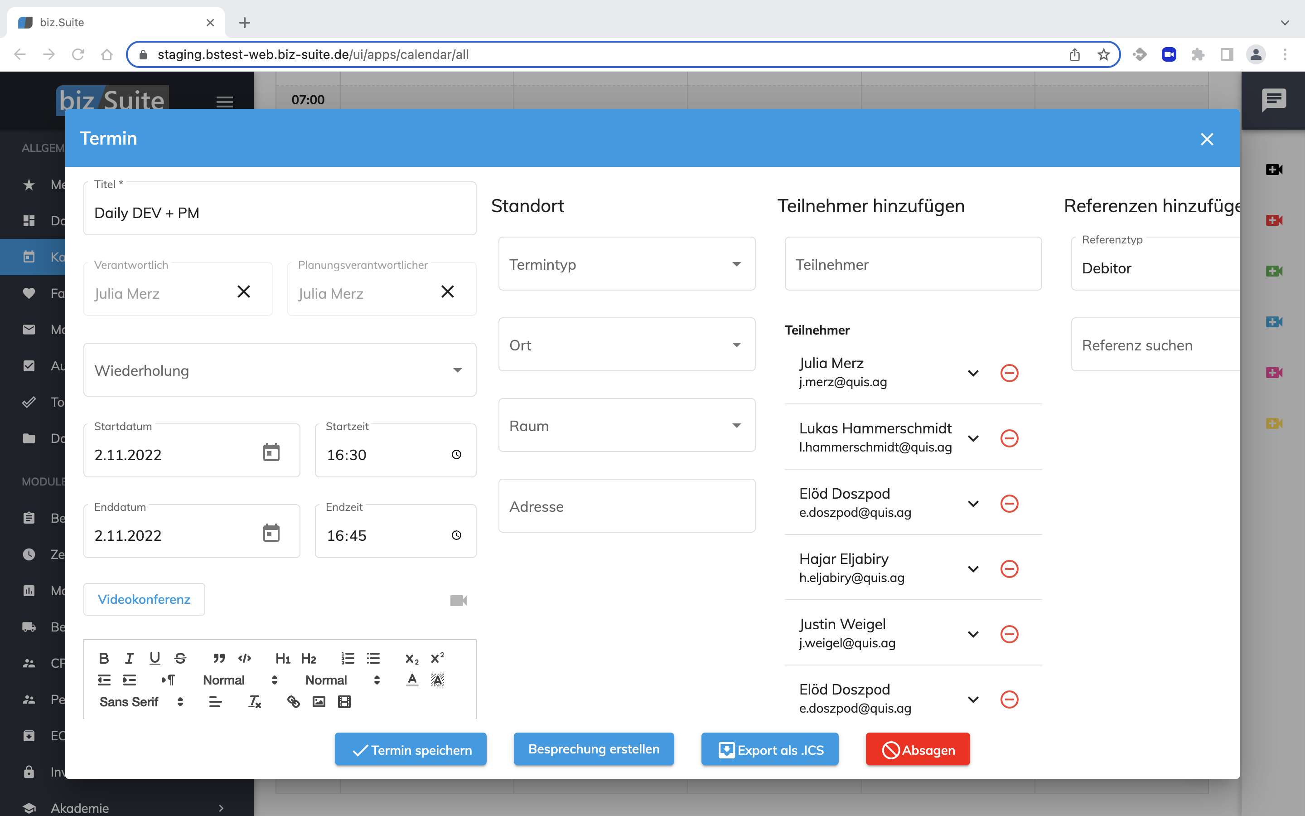
Task: Click the Referenz suchen field
Action: pos(1155,345)
